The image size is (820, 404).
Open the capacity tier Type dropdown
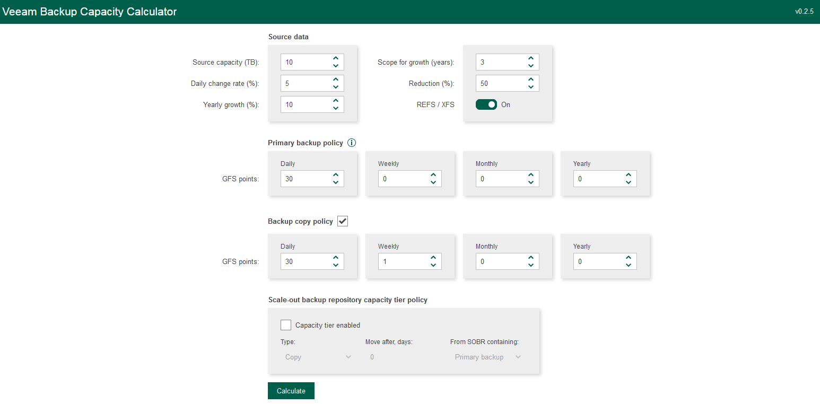(318, 357)
